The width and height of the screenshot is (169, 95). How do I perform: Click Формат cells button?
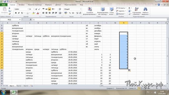[x=121, y=14]
